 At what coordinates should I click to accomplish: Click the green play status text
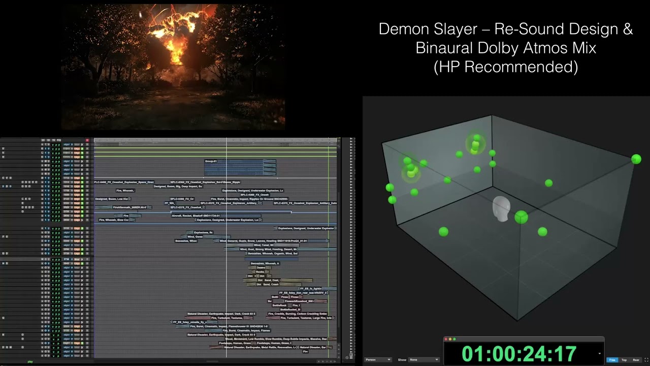[30, 361]
